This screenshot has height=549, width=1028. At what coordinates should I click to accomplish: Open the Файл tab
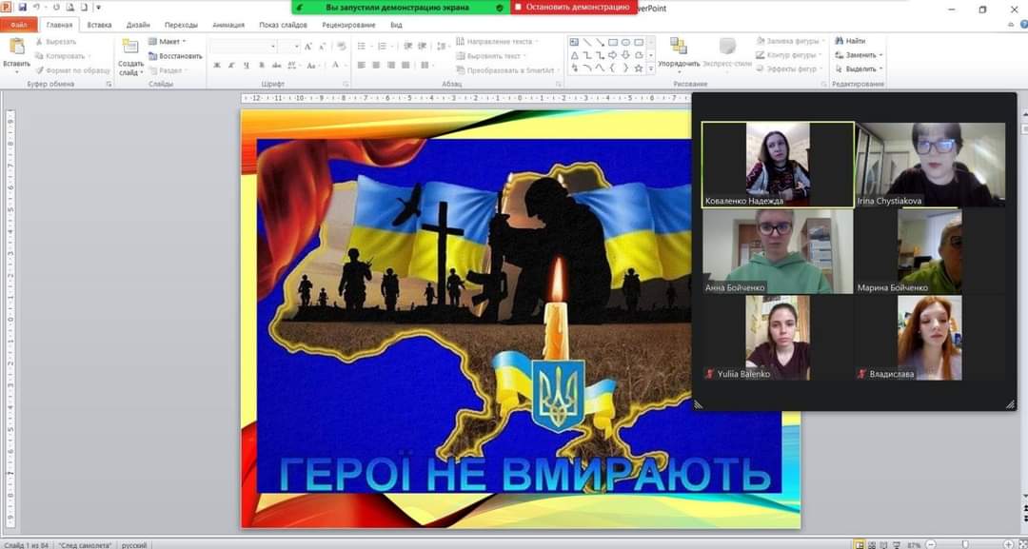coord(18,25)
